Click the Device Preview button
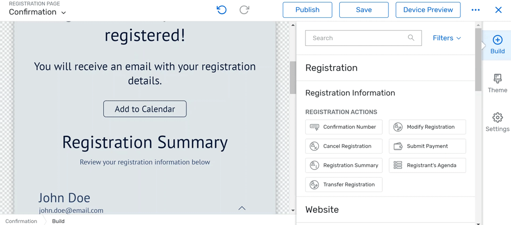This screenshot has height=225, width=511. click(x=428, y=10)
